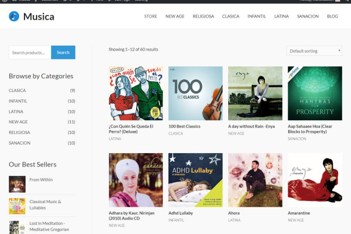Screen dimensions: 351x234
Task: Open the From Within best seller link
Action: 41,180
